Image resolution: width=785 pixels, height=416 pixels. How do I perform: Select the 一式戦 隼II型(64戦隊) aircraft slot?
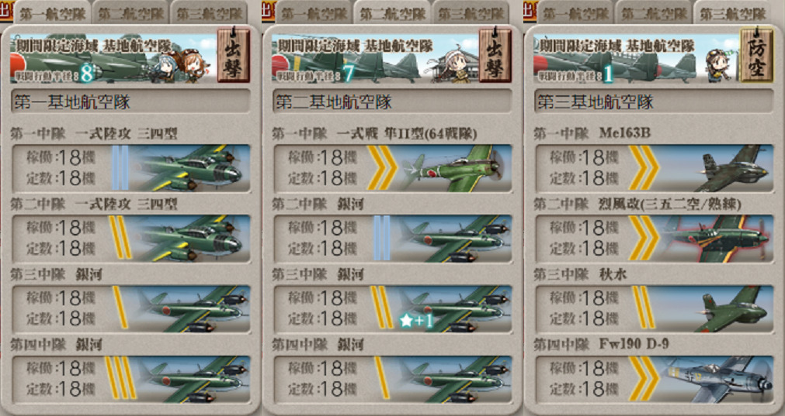click(393, 168)
